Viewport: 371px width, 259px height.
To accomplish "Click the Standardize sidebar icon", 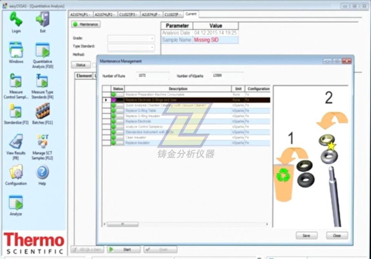I will pyautogui.click(x=16, y=111).
